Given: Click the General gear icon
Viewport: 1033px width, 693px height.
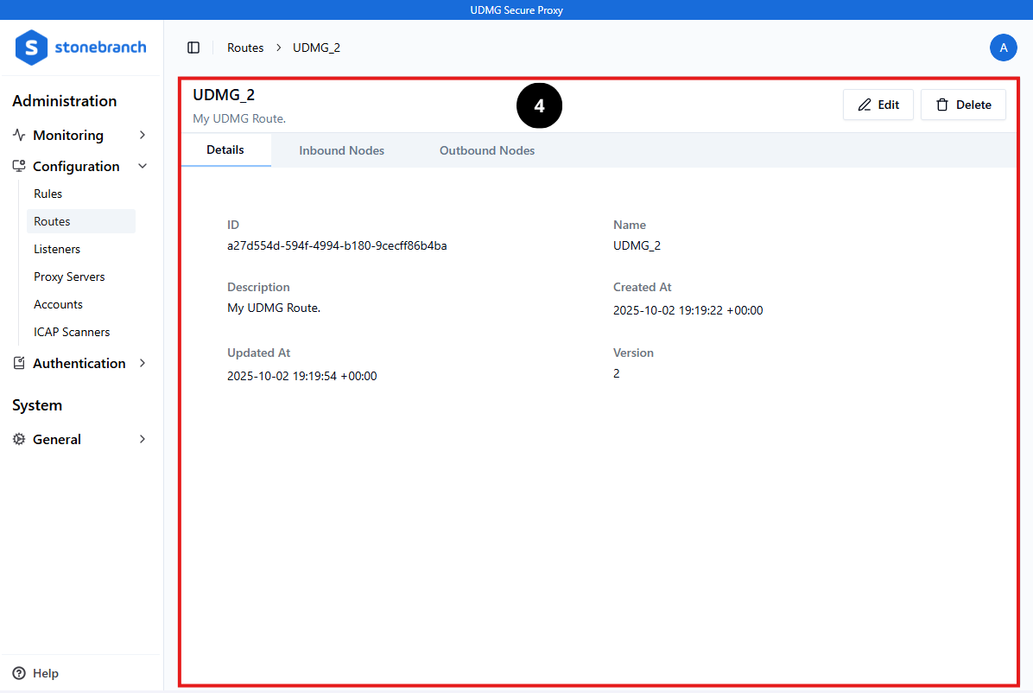Looking at the screenshot, I should 19,439.
